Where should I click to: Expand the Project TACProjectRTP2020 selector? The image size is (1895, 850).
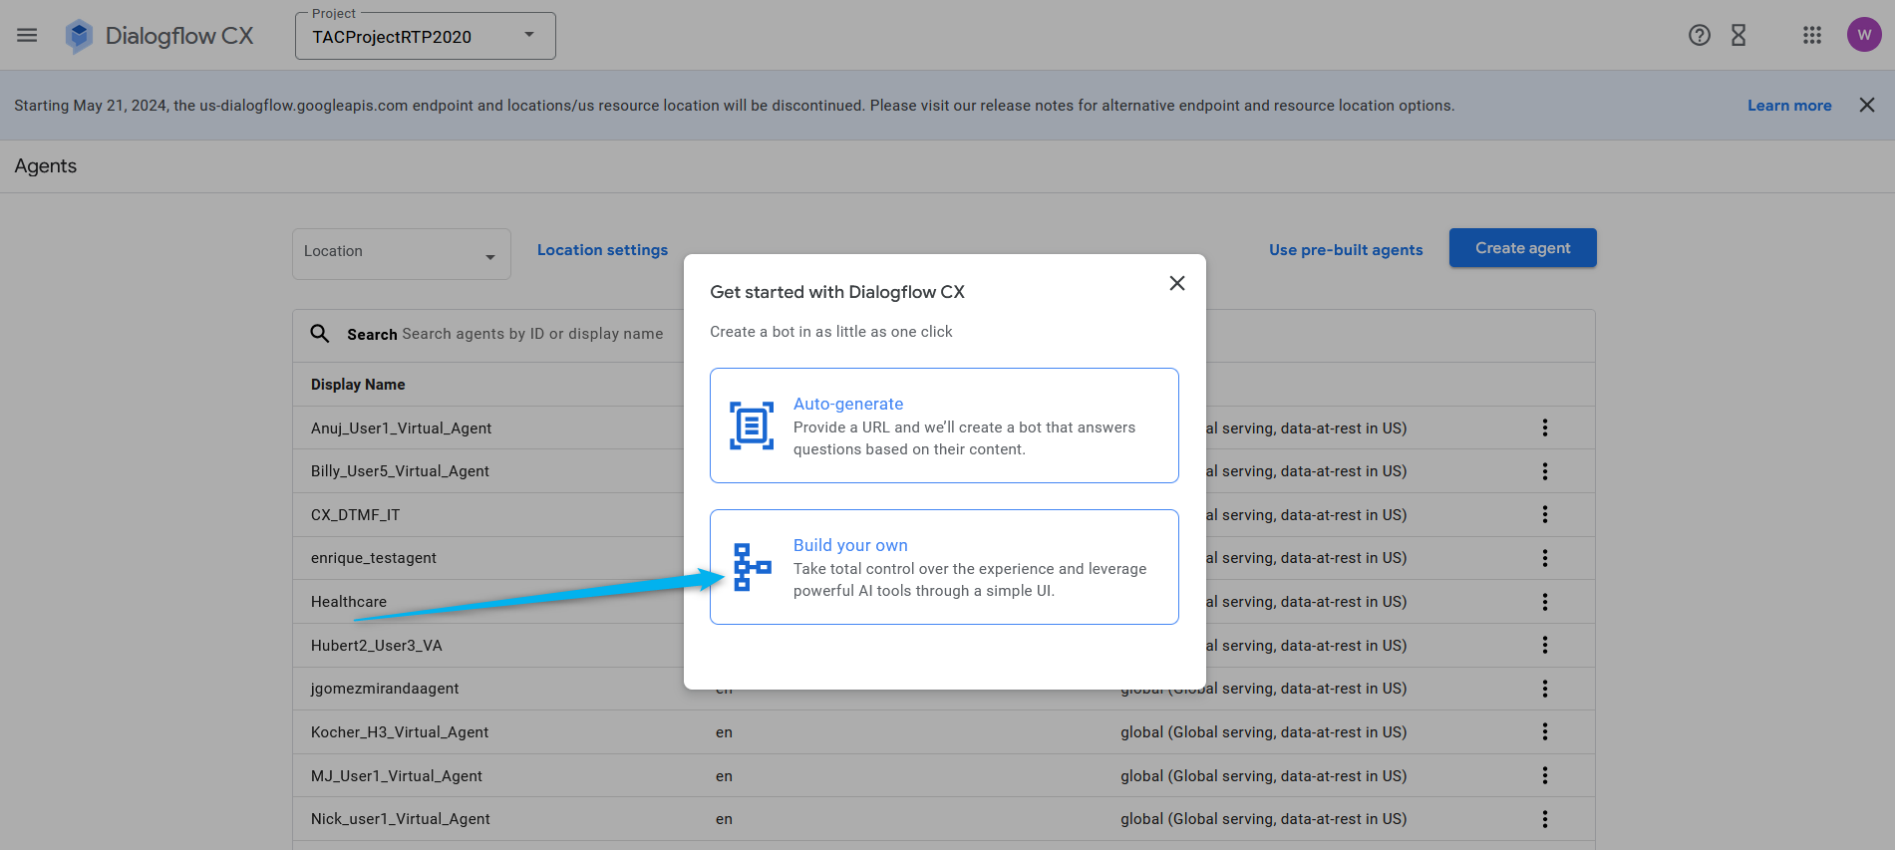(x=426, y=36)
